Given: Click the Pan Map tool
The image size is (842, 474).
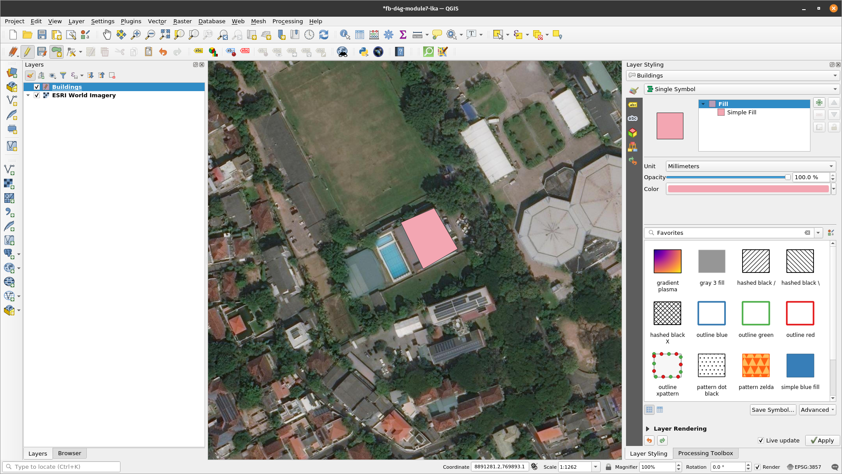Looking at the screenshot, I should [x=106, y=35].
